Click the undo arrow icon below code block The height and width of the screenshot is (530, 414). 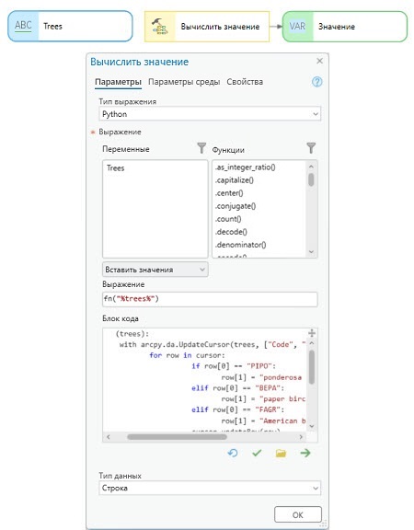(233, 453)
